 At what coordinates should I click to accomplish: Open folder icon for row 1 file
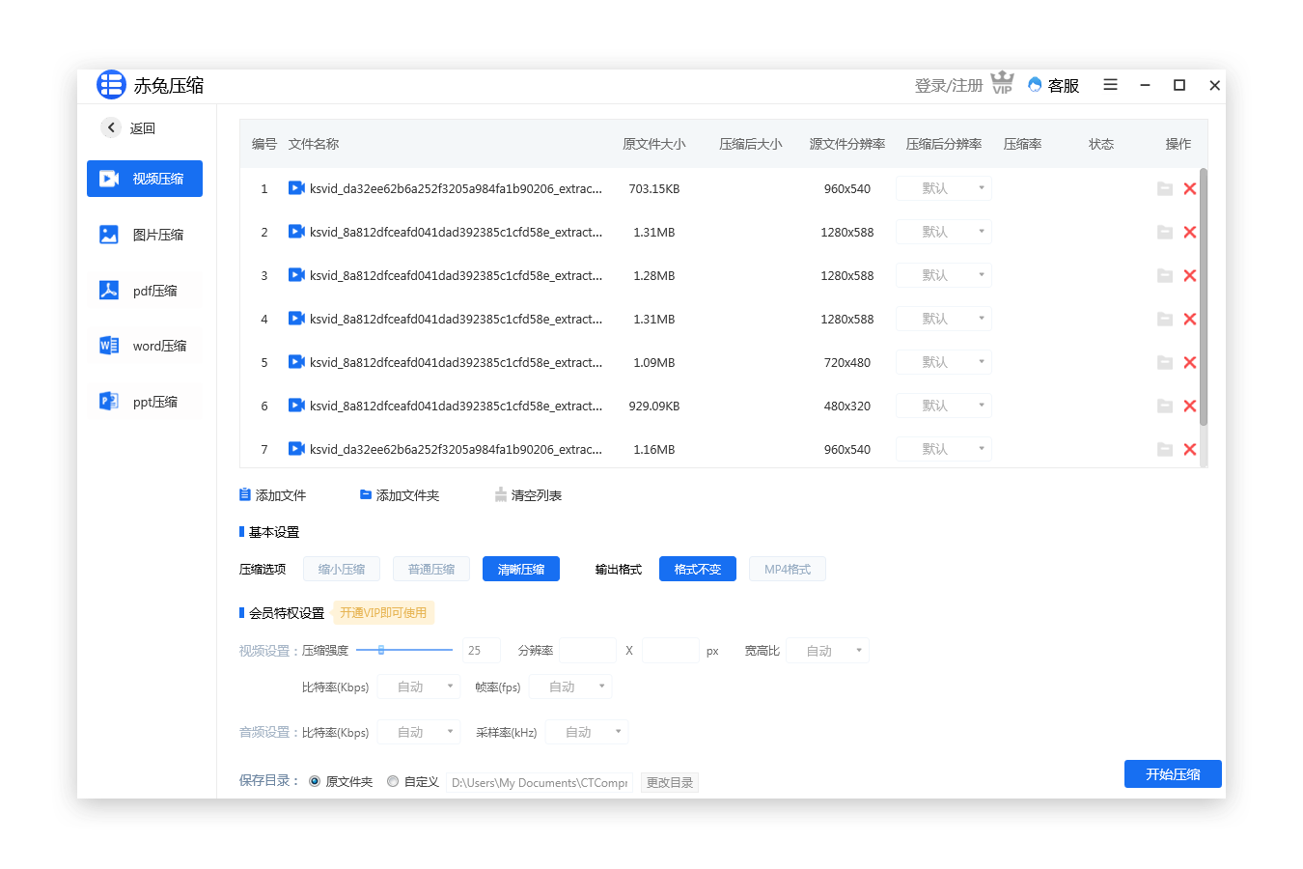1165,189
